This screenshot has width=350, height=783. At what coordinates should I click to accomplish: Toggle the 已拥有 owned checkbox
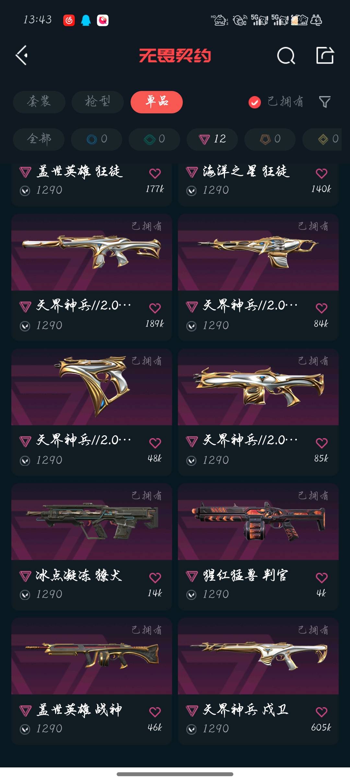tap(255, 102)
